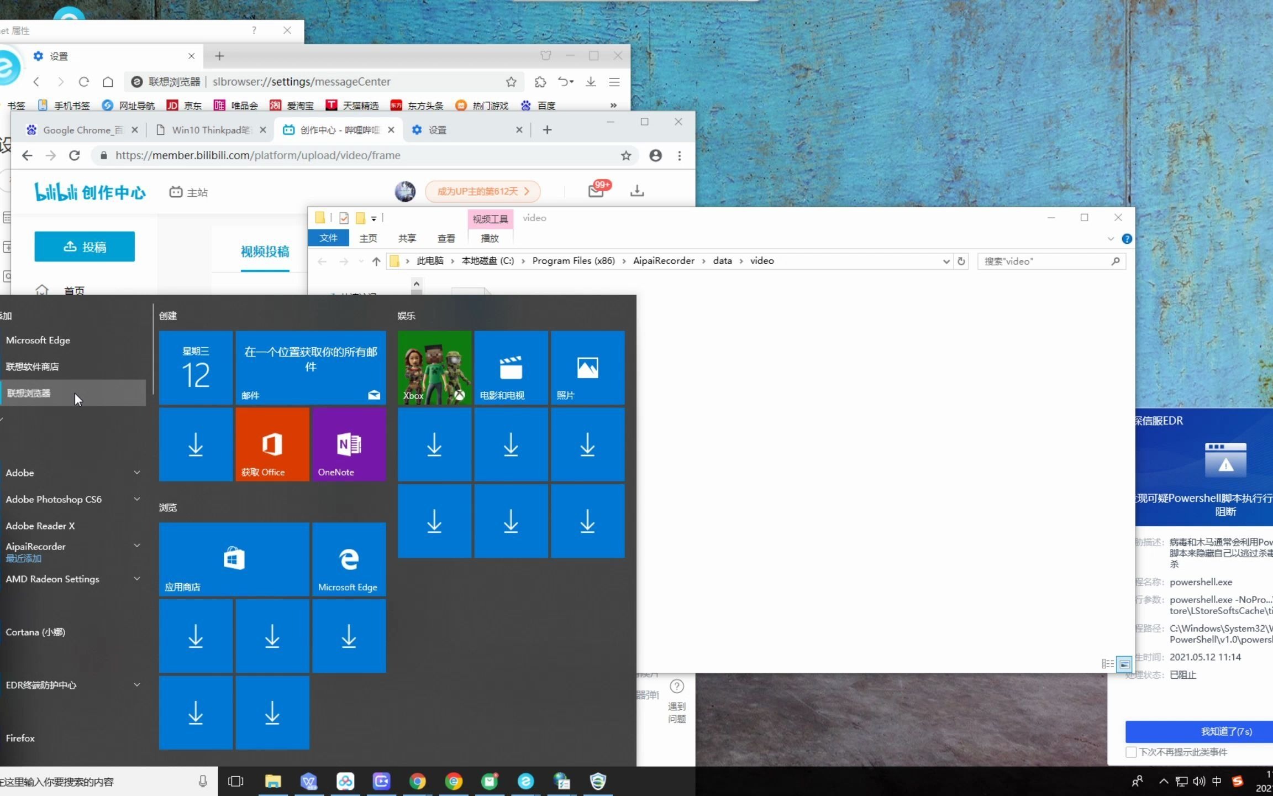This screenshot has height=796, width=1273.
Task: Open Firefox from Start app list
Action: (x=73, y=738)
